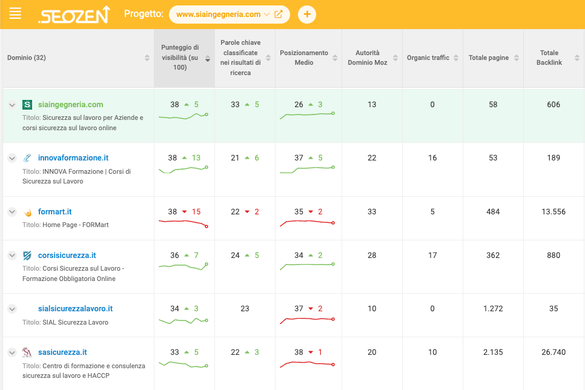The width and height of the screenshot is (585, 390).
Task: Open the siaingegneria.com domain link
Action: tap(70, 105)
